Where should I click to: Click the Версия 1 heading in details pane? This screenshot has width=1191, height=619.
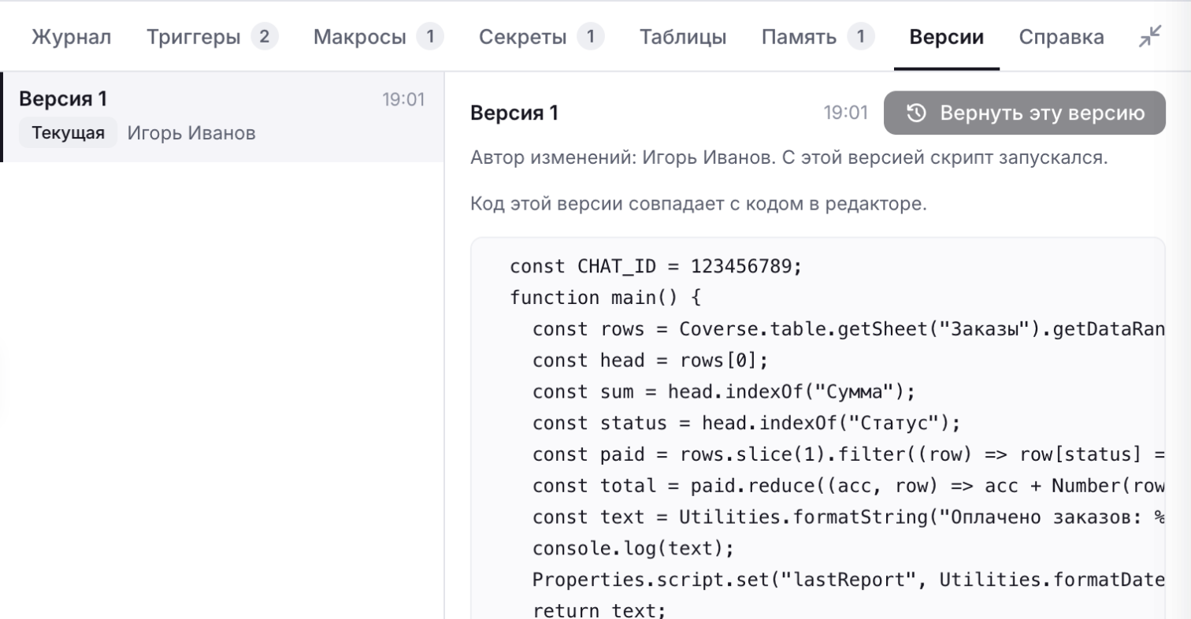pyautogui.click(x=514, y=113)
